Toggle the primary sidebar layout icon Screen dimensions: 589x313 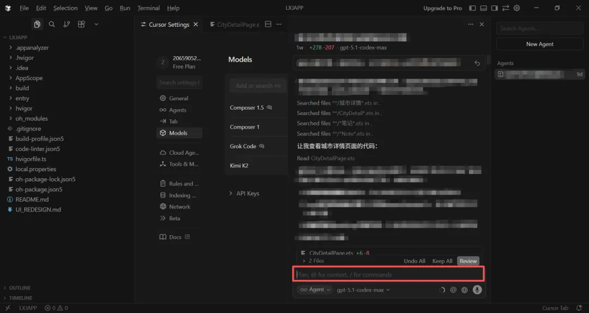[472, 8]
